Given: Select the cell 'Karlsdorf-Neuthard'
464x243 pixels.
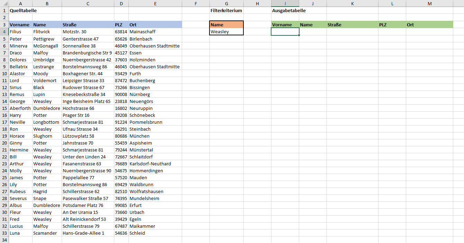Looking at the screenshot, I should tap(155, 164).
